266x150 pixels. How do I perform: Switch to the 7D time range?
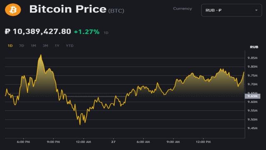[22, 45]
